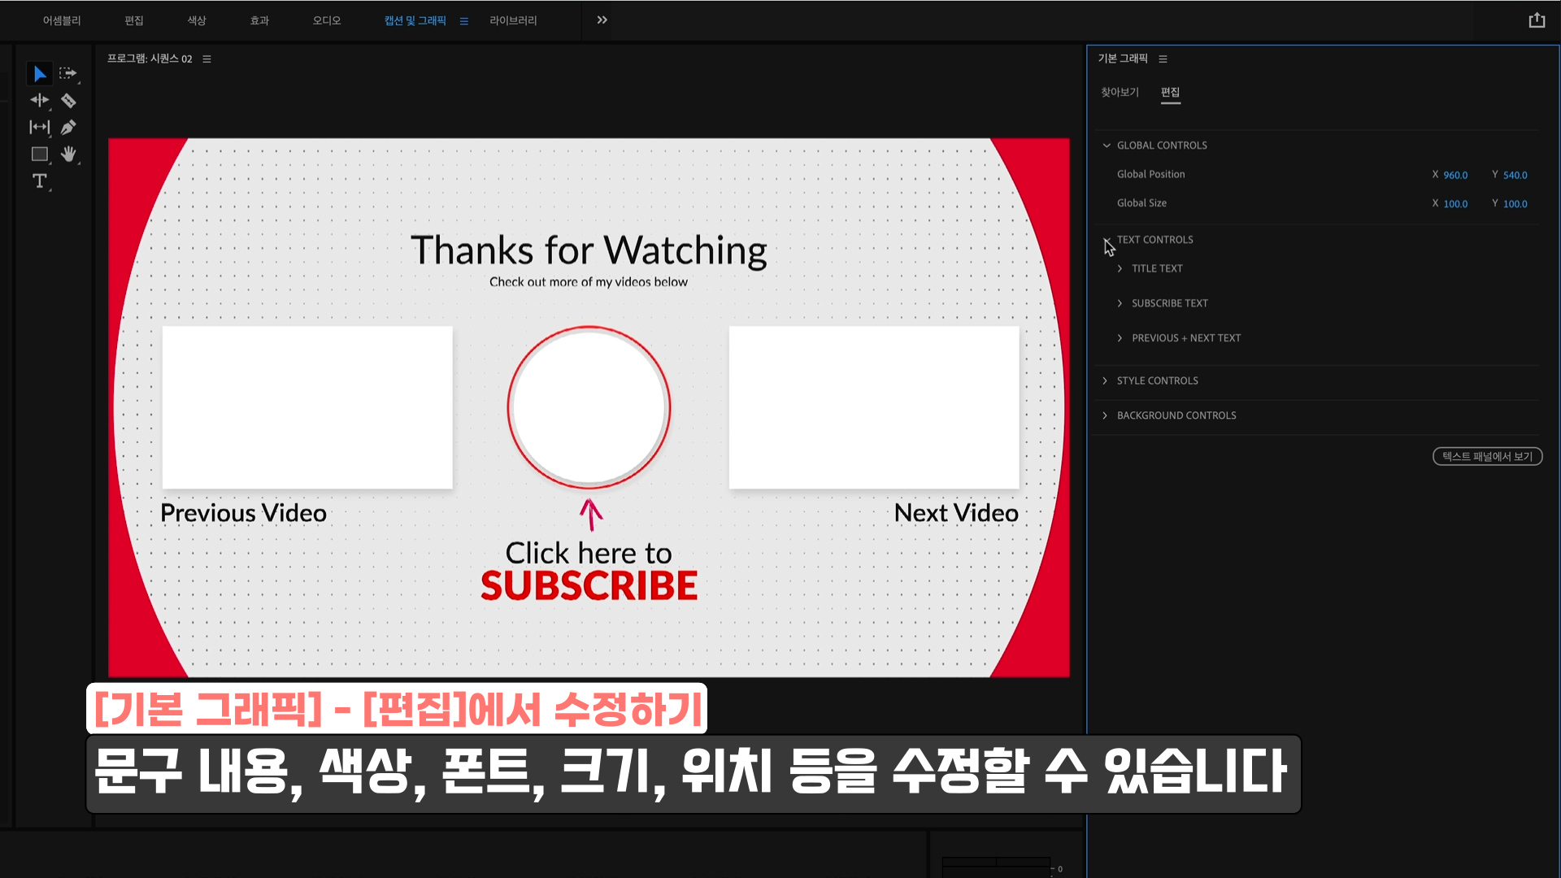Select the Track Select Forward tool
1561x878 pixels.
click(68, 74)
